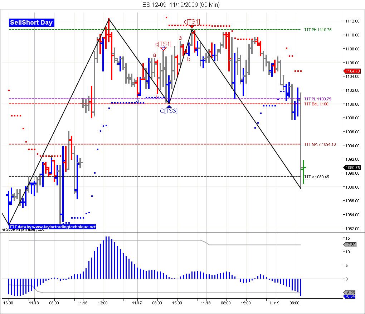The height and width of the screenshot is (314, 365).
Task: Click the red down-triangle under top c[TS1]
Action: point(192,27)
